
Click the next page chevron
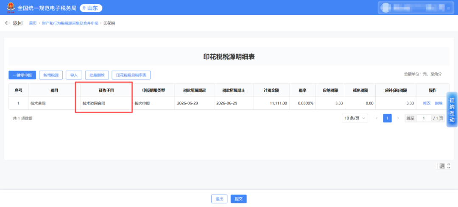click(398, 118)
